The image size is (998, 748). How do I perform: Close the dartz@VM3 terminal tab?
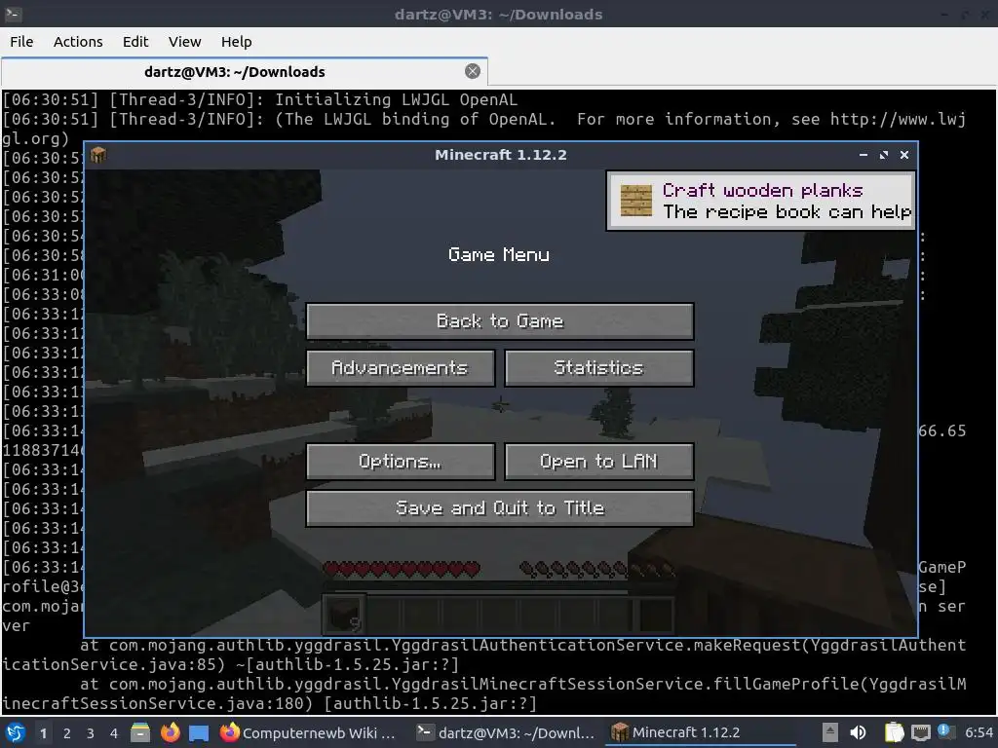point(473,71)
